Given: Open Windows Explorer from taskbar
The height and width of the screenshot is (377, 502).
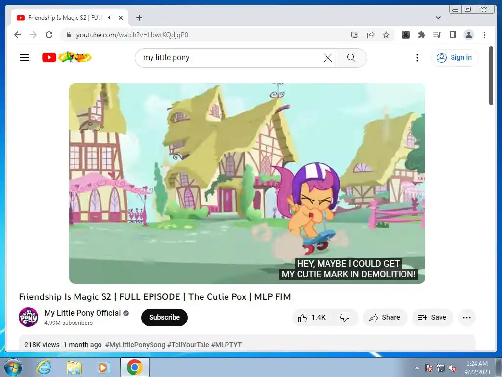Looking at the screenshot, I should pyautogui.click(x=74, y=367).
